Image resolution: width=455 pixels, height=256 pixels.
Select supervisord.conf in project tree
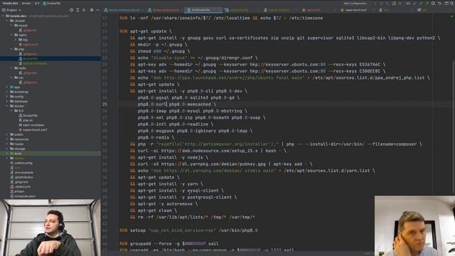33,129
